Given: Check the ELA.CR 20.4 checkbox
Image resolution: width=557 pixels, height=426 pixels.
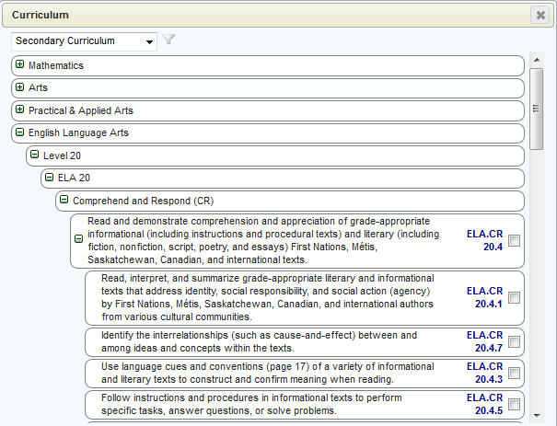Looking at the screenshot, I should click(514, 241).
